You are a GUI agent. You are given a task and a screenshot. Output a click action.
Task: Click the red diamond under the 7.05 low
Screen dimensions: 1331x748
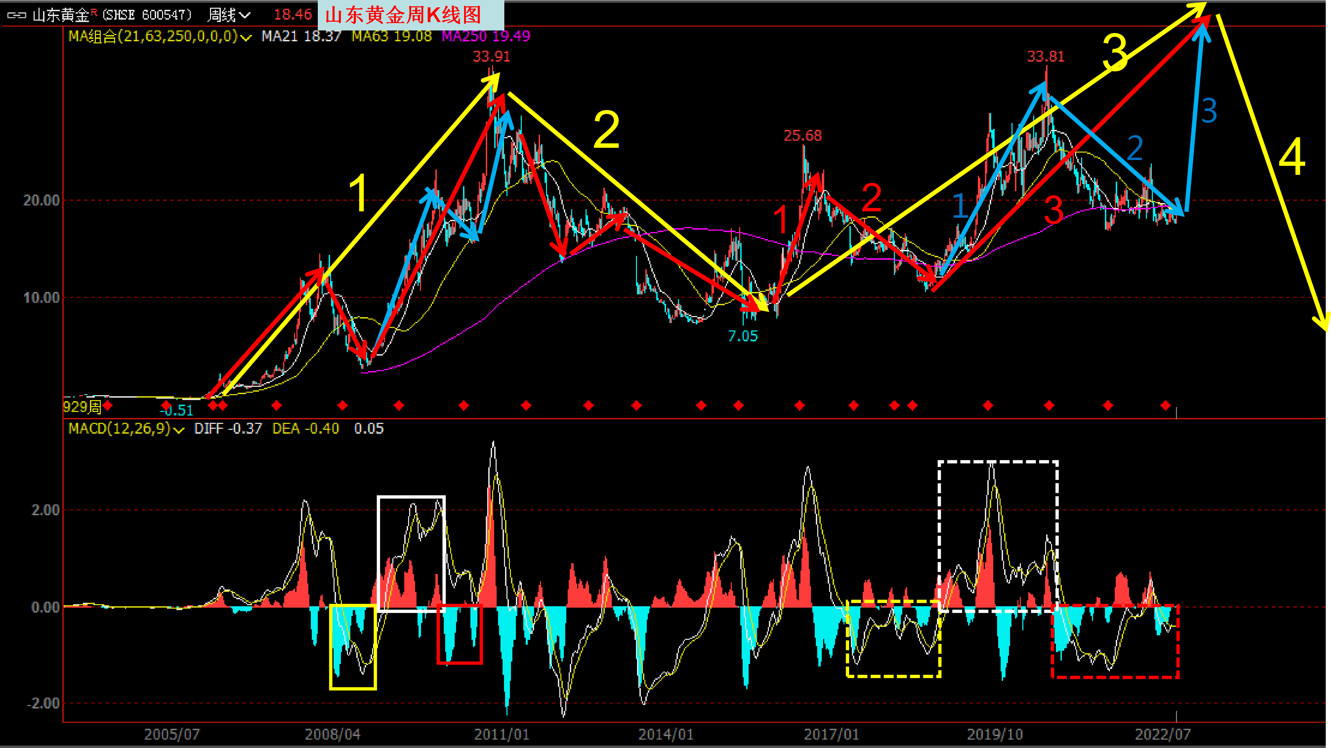click(738, 406)
